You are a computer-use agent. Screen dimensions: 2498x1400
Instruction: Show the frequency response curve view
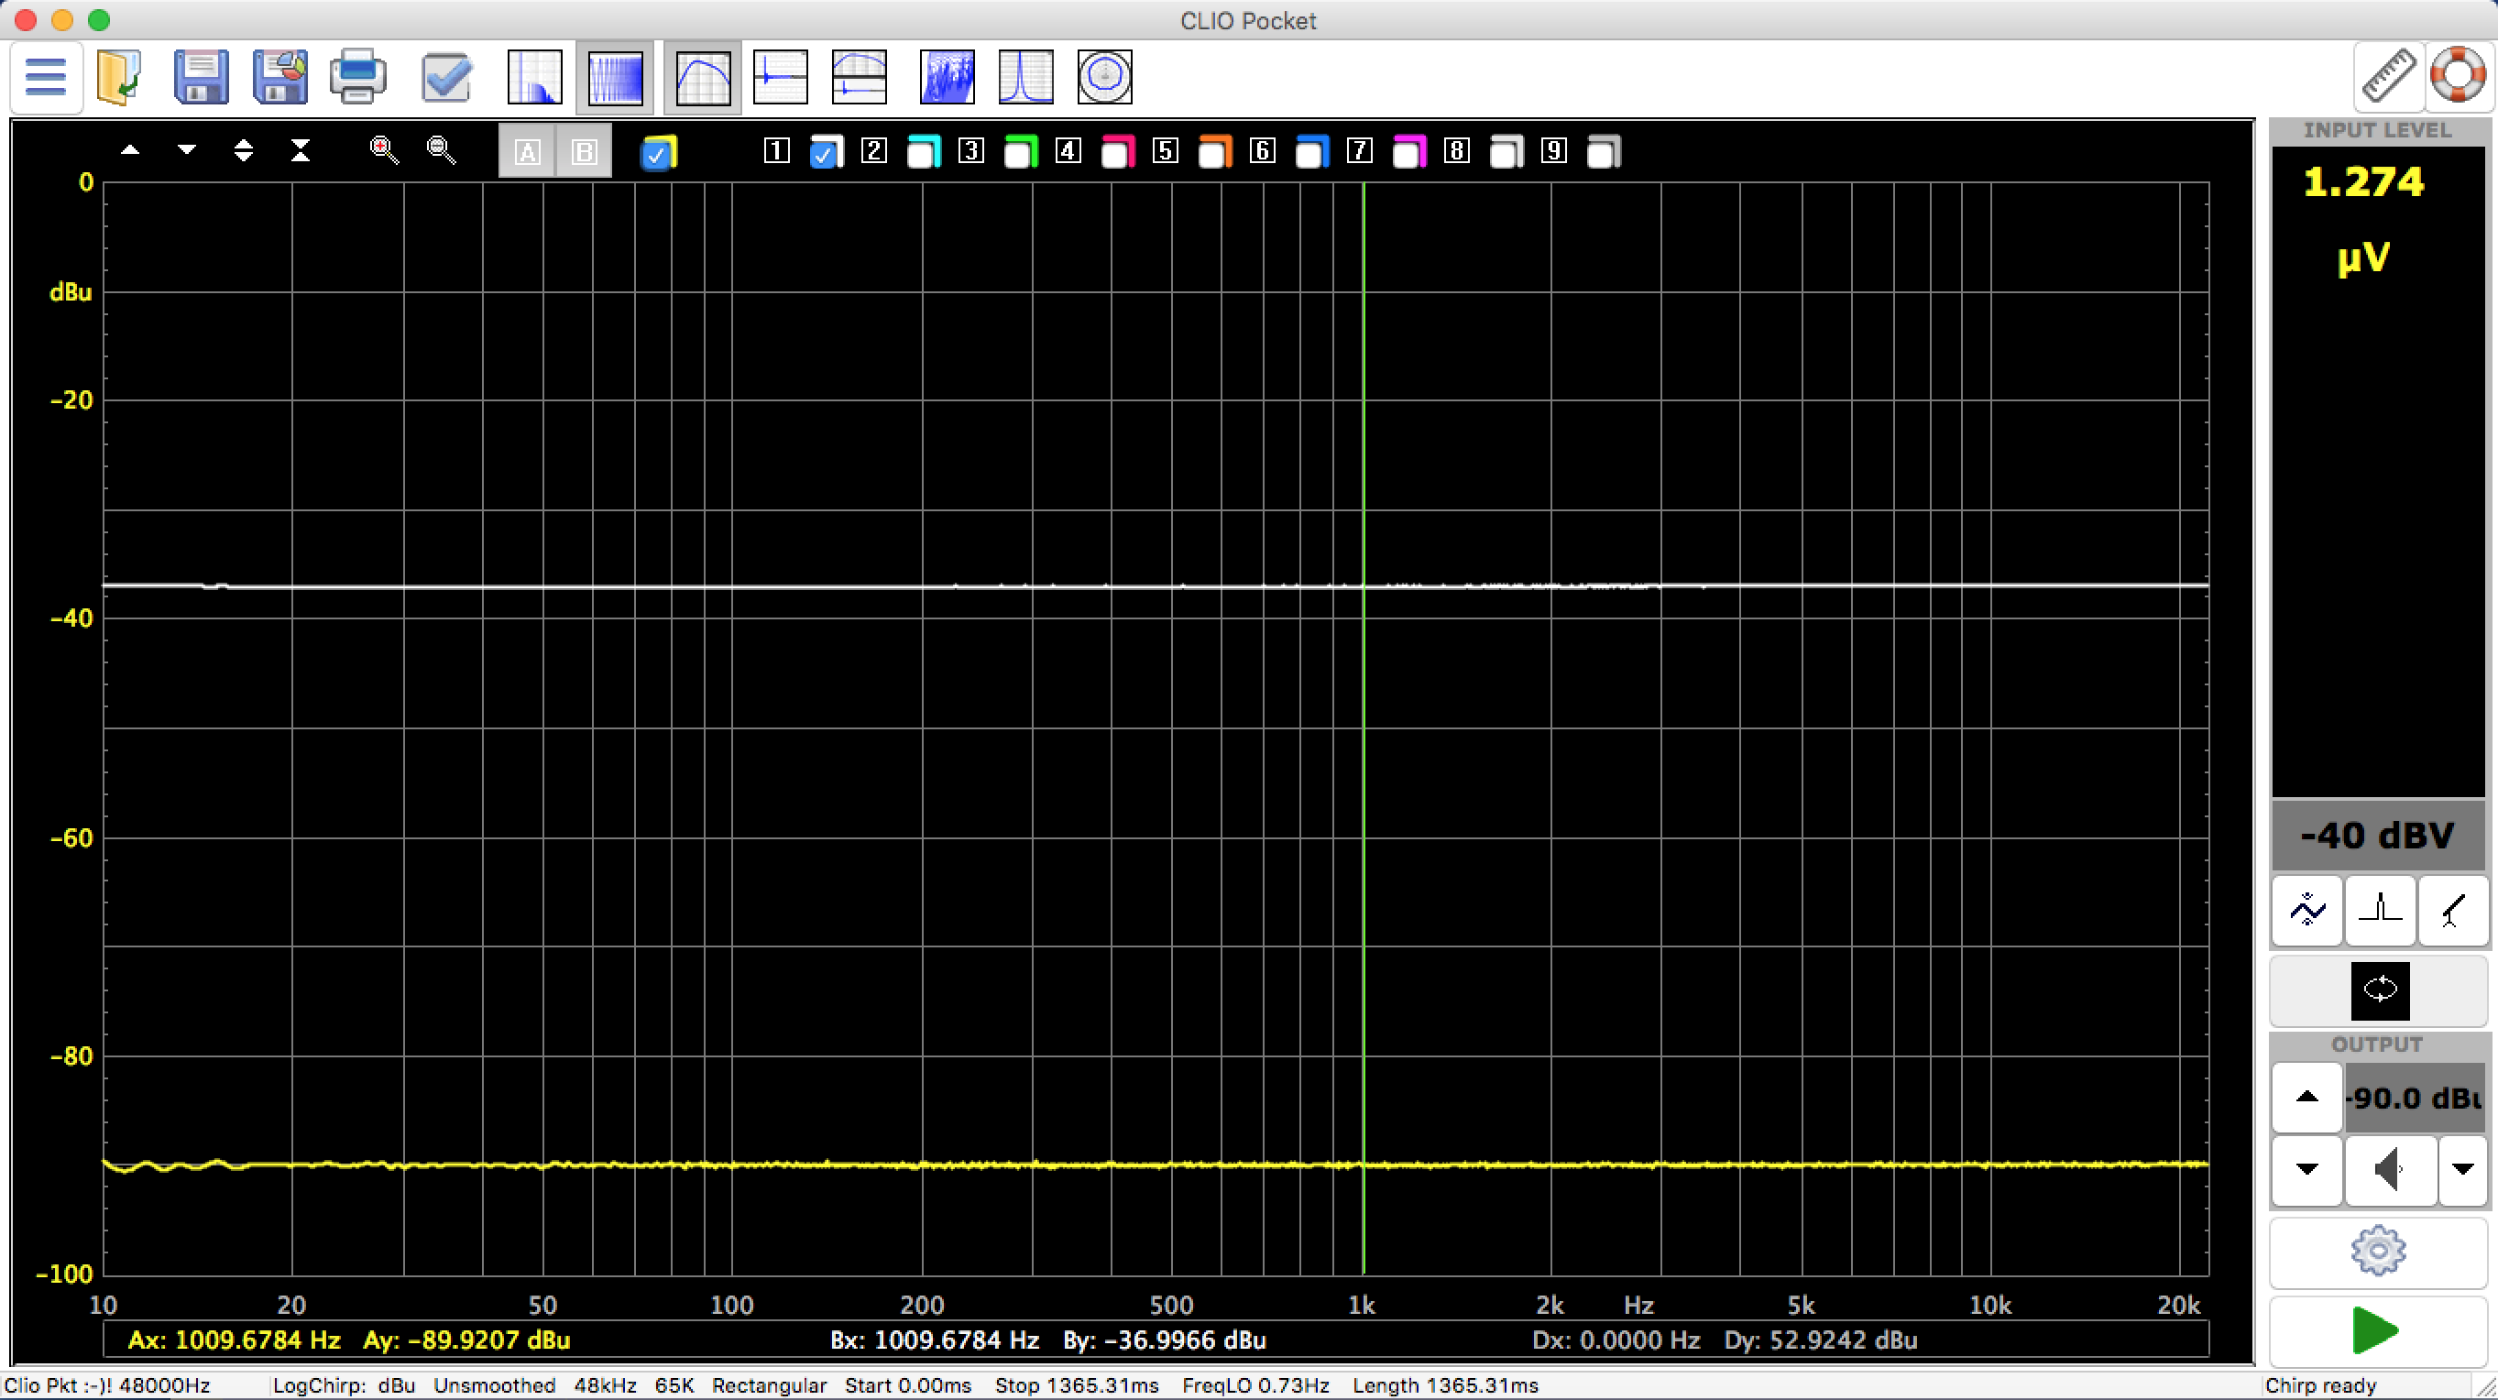pyautogui.click(x=702, y=77)
